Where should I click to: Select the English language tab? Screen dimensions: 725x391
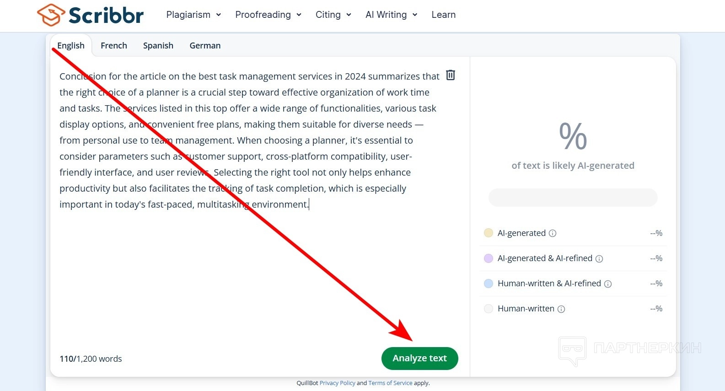(x=71, y=46)
